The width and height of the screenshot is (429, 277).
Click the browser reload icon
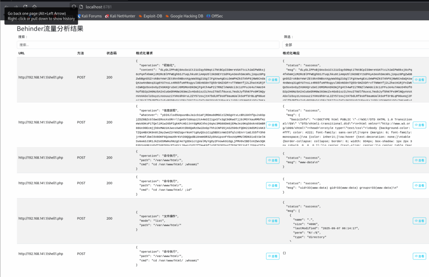tap(25, 7)
